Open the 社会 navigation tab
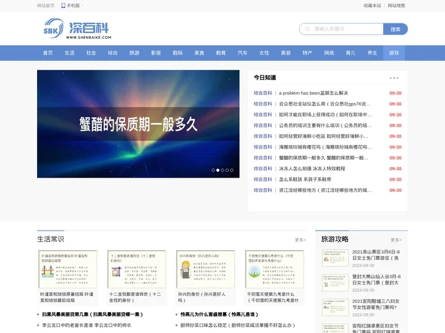This screenshot has width=445, height=333. 91,53
